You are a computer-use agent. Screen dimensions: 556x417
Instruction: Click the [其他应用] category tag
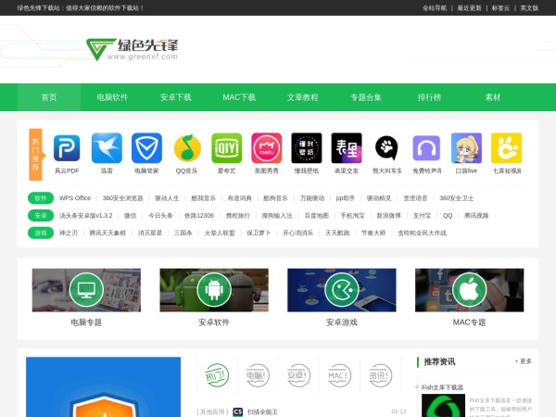[x=212, y=411]
